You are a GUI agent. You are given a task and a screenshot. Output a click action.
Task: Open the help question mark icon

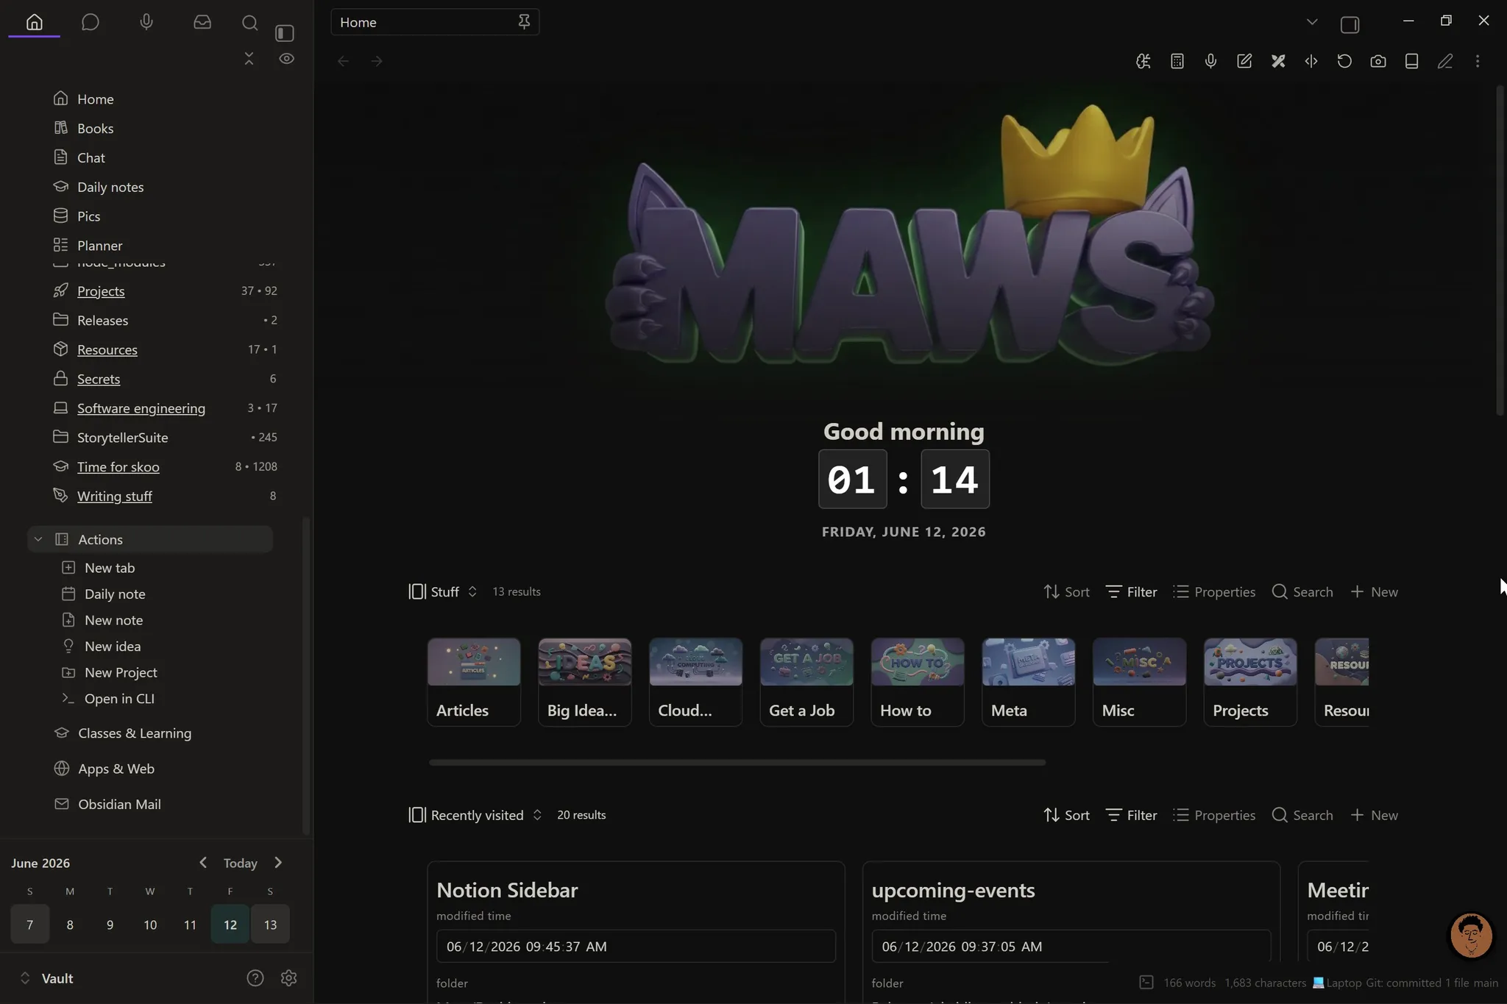pos(255,978)
